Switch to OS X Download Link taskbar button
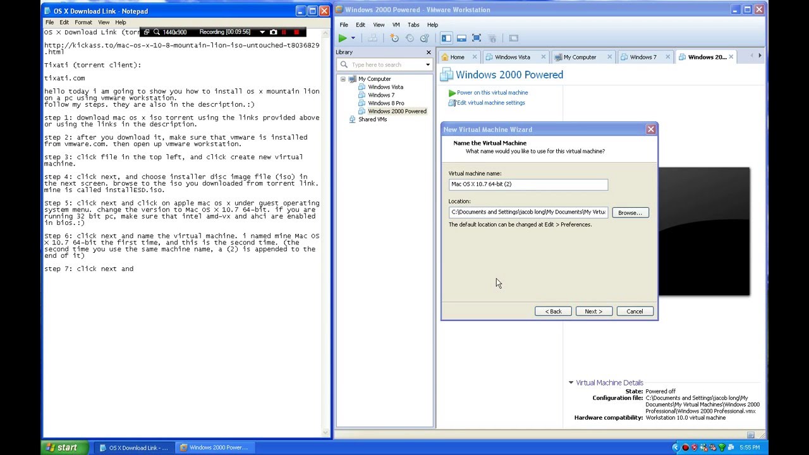This screenshot has height=455, width=809. tap(134, 447)
